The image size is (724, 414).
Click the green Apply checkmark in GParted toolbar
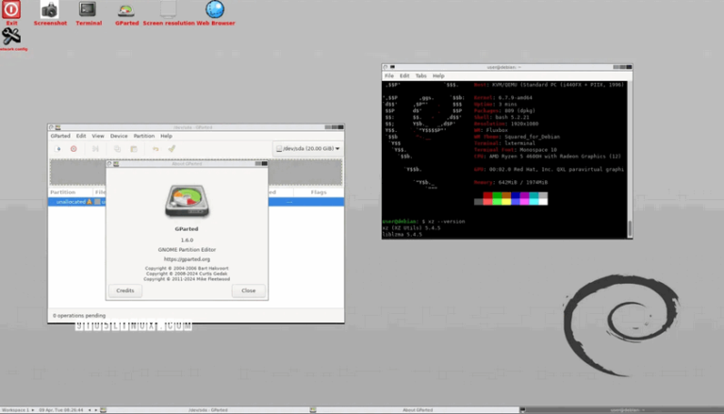tap(172, 148)
